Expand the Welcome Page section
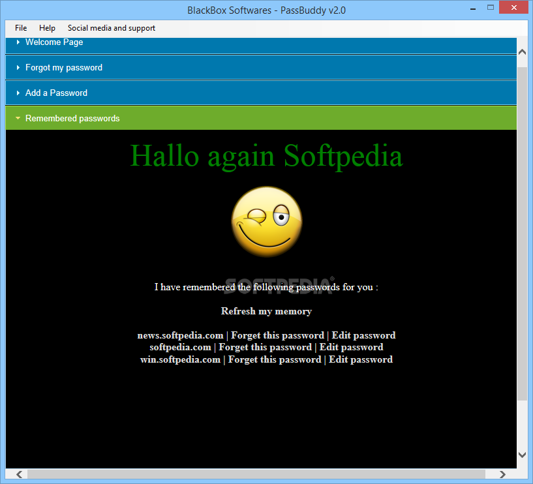Viewport: 533px width, 484px height. coord(261,45)
